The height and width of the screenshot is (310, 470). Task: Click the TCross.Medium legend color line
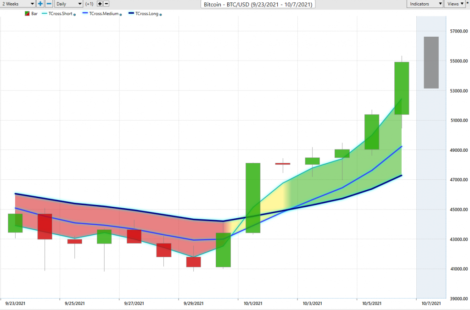tap(85, 13)
